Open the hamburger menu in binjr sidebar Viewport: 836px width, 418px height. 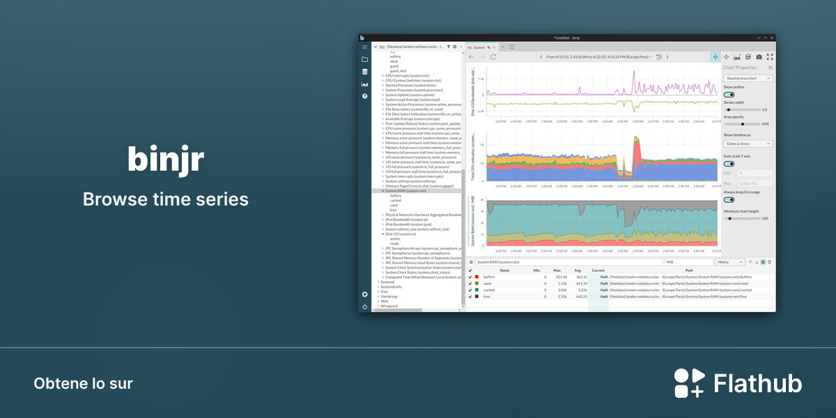tap(364, 47)
